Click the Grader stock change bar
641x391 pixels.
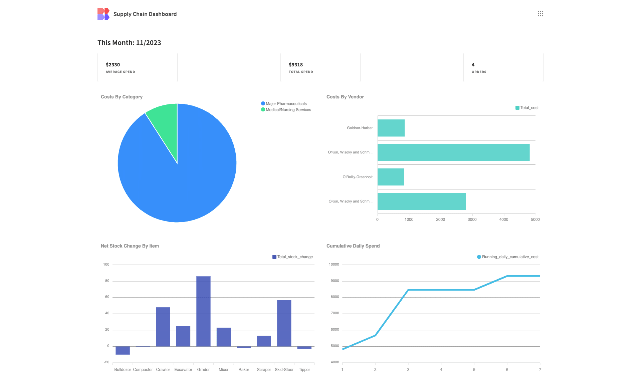pos(203,311)
